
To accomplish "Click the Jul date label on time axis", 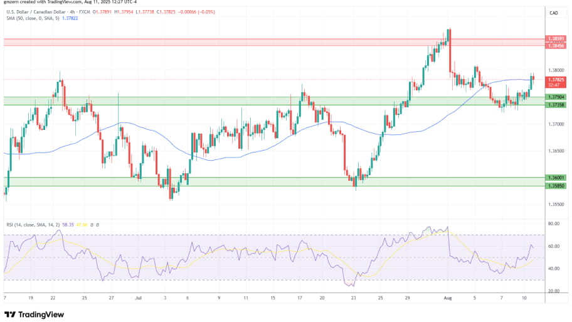I will [138, 298].
